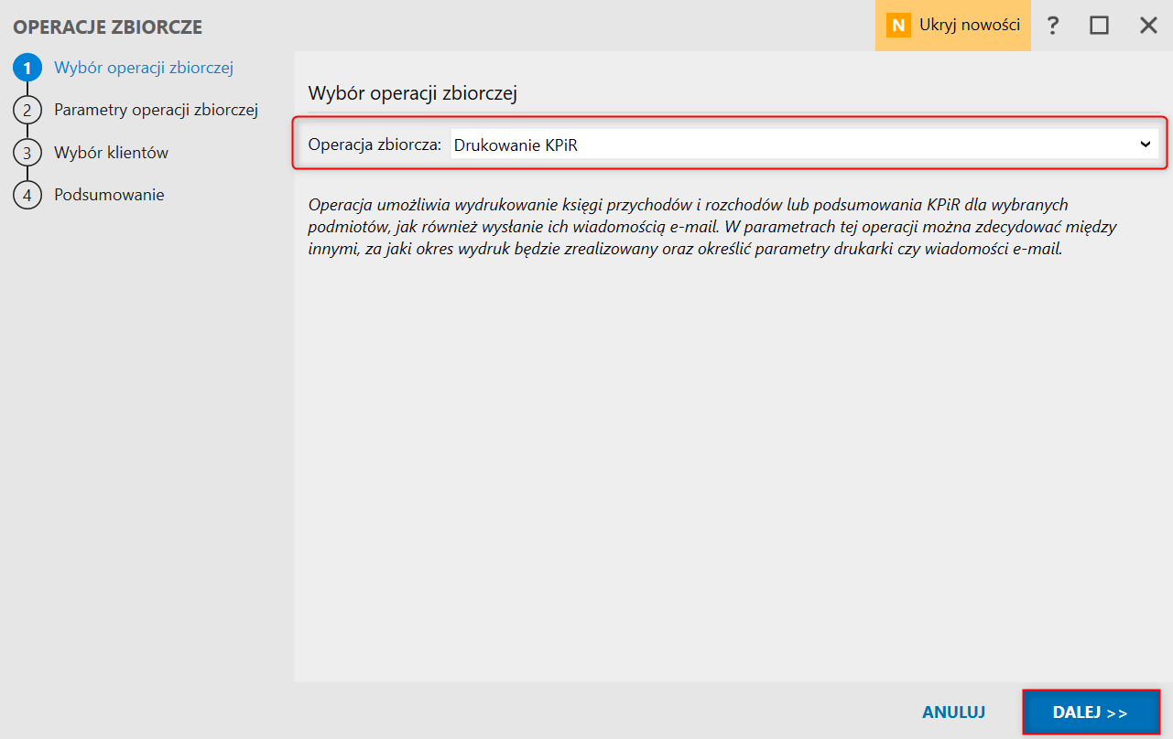Viewport: 1173px width, 739px height.
Task: Open the help question mark icon
Action: click(1053, 26)
